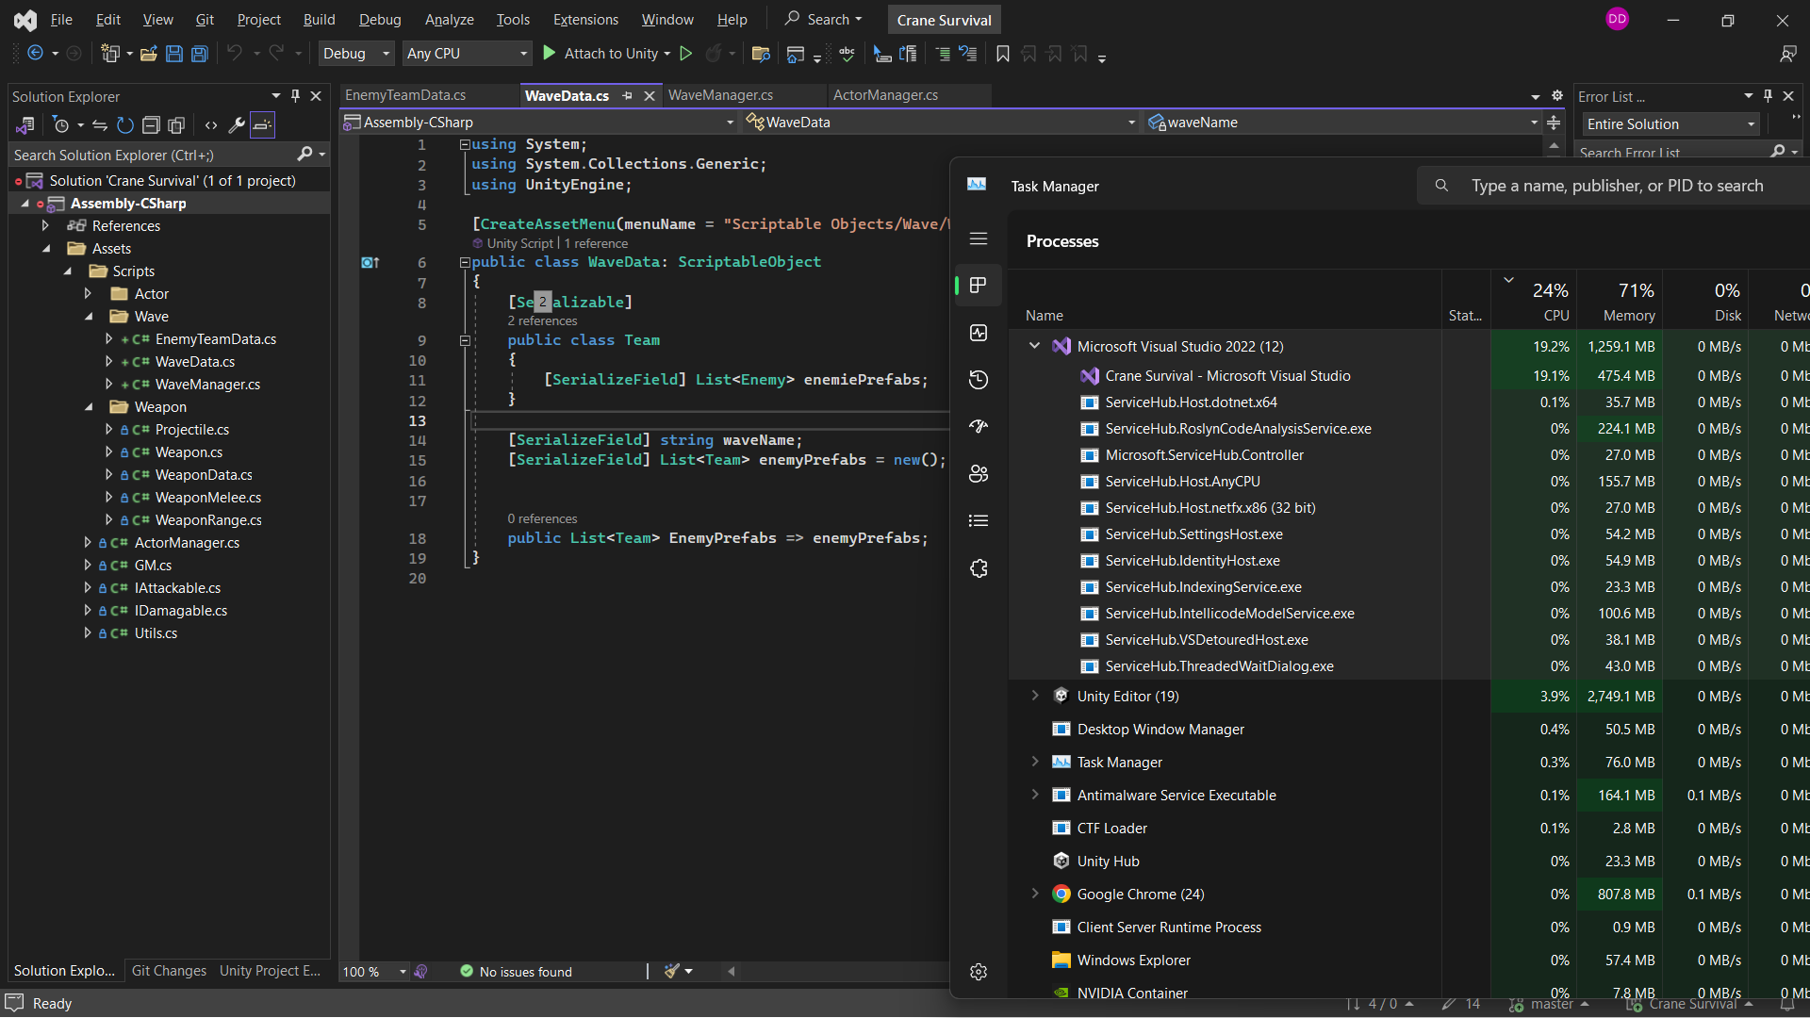
Task: Open WaveData type navigation dropdown
Action: (x=941, y=123)
